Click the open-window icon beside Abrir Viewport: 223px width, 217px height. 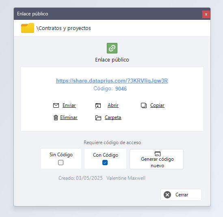(98, 106)
